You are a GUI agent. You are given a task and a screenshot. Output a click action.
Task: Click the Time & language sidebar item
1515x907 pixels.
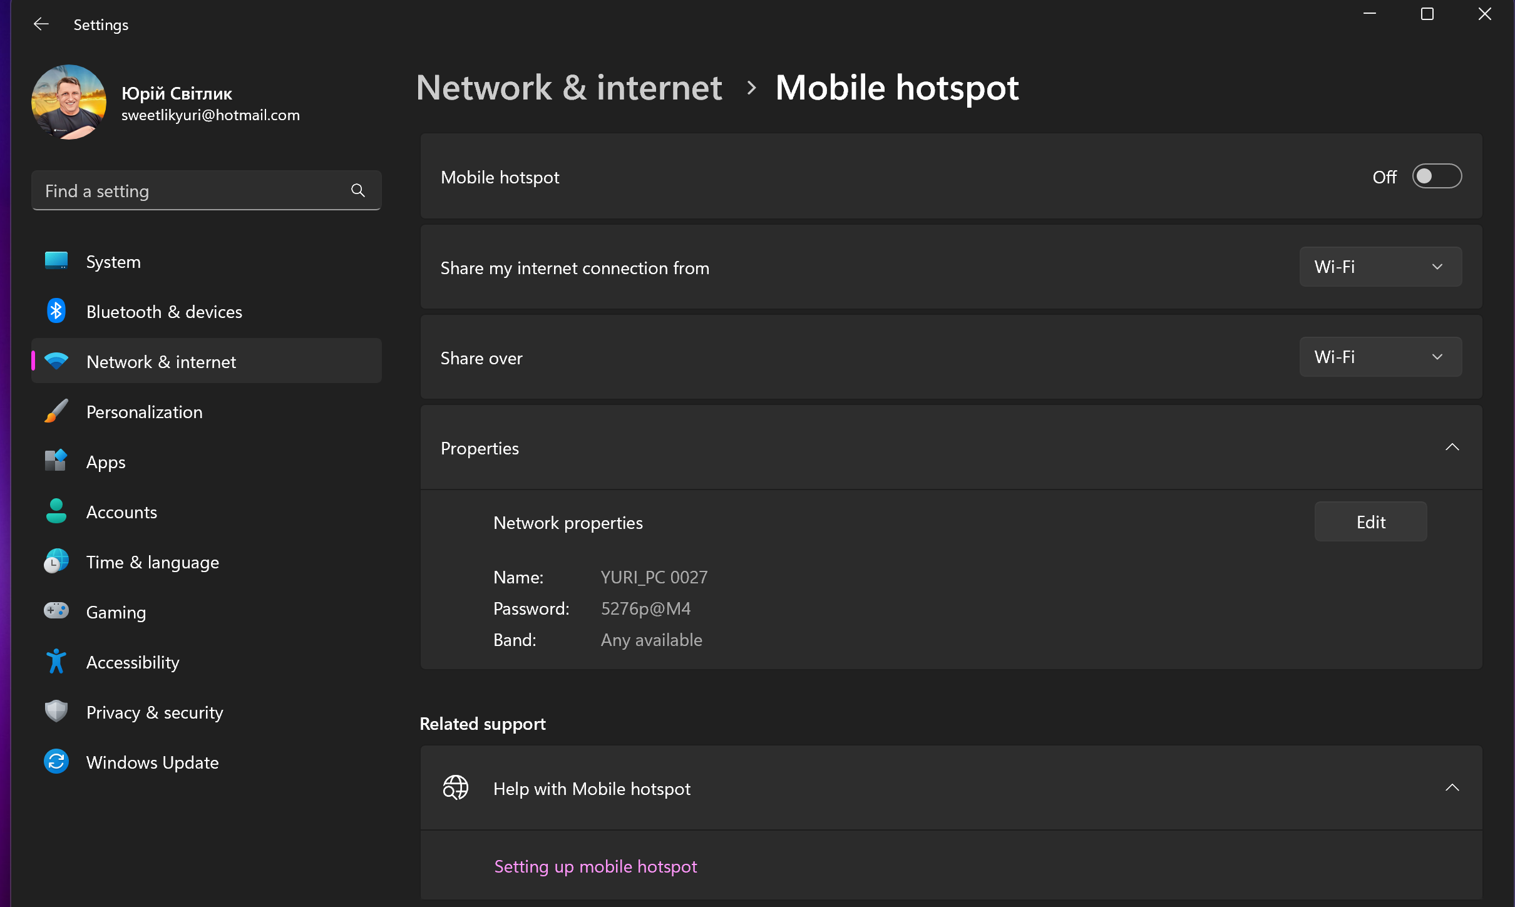(152, 561)
